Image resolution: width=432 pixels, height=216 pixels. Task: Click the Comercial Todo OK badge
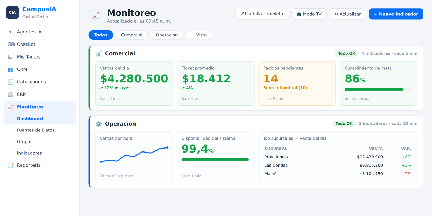(347, 53)
